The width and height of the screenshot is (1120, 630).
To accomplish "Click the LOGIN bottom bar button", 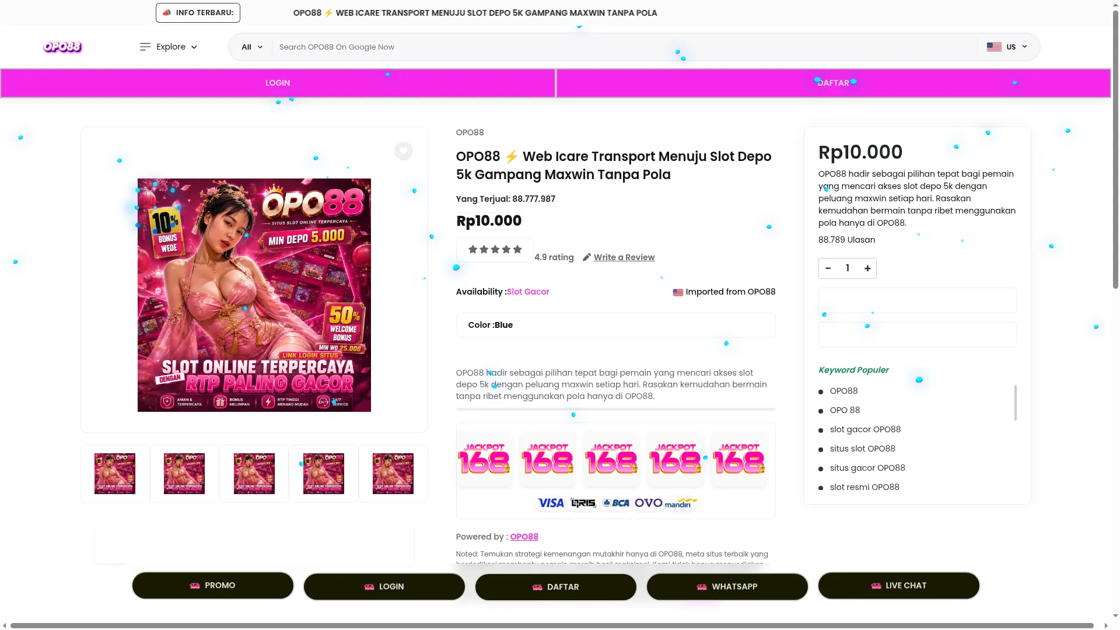I will [x=384, y=586].
